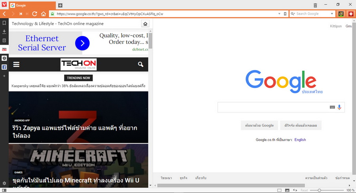Add a new web panel with plus
This screenshot has height=193, width=356.
(4, 76)
